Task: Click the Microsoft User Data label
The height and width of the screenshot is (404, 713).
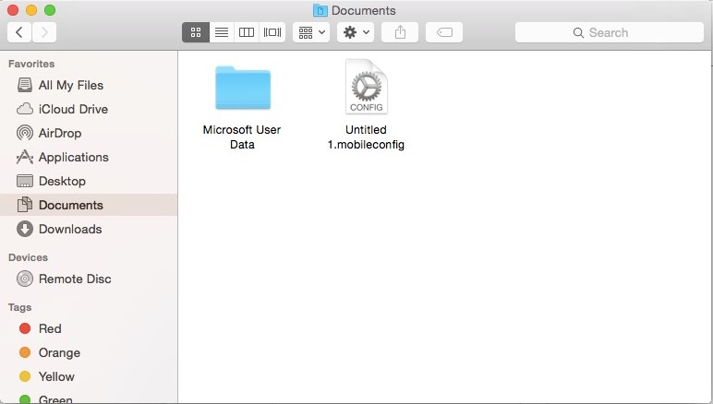Action: click(242, 137)
